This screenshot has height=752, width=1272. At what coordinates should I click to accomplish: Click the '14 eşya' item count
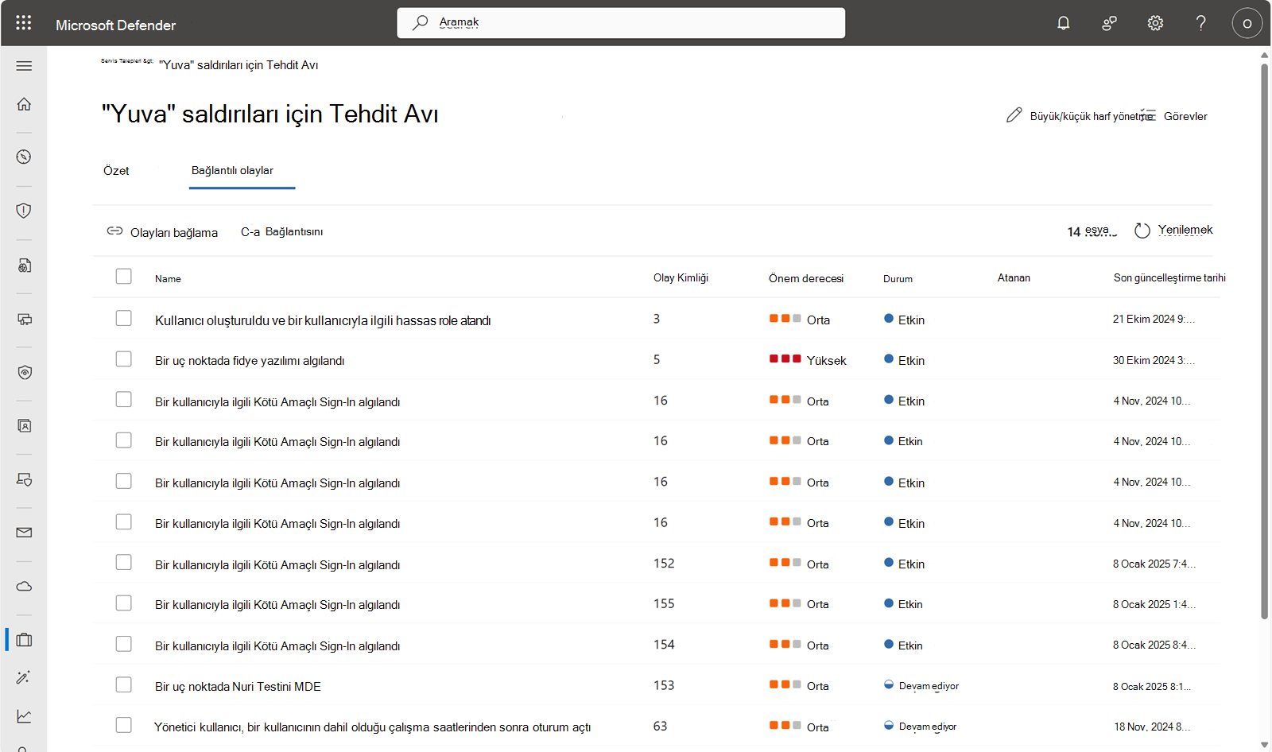pyautogui.click(x=1092, y=231)
